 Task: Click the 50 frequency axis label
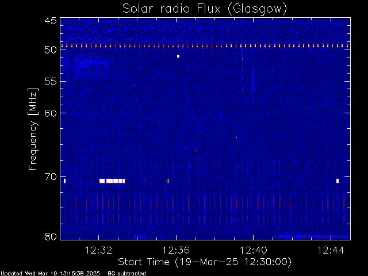click(51, 49)
